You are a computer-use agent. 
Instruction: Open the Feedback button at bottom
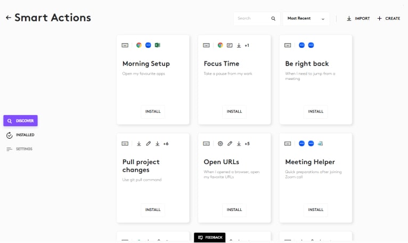pyautogui.click(x=210, y=238)
